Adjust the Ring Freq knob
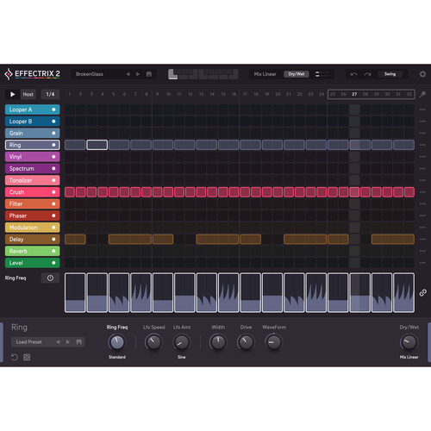431x431 pixels. click(x=116, y=342)
